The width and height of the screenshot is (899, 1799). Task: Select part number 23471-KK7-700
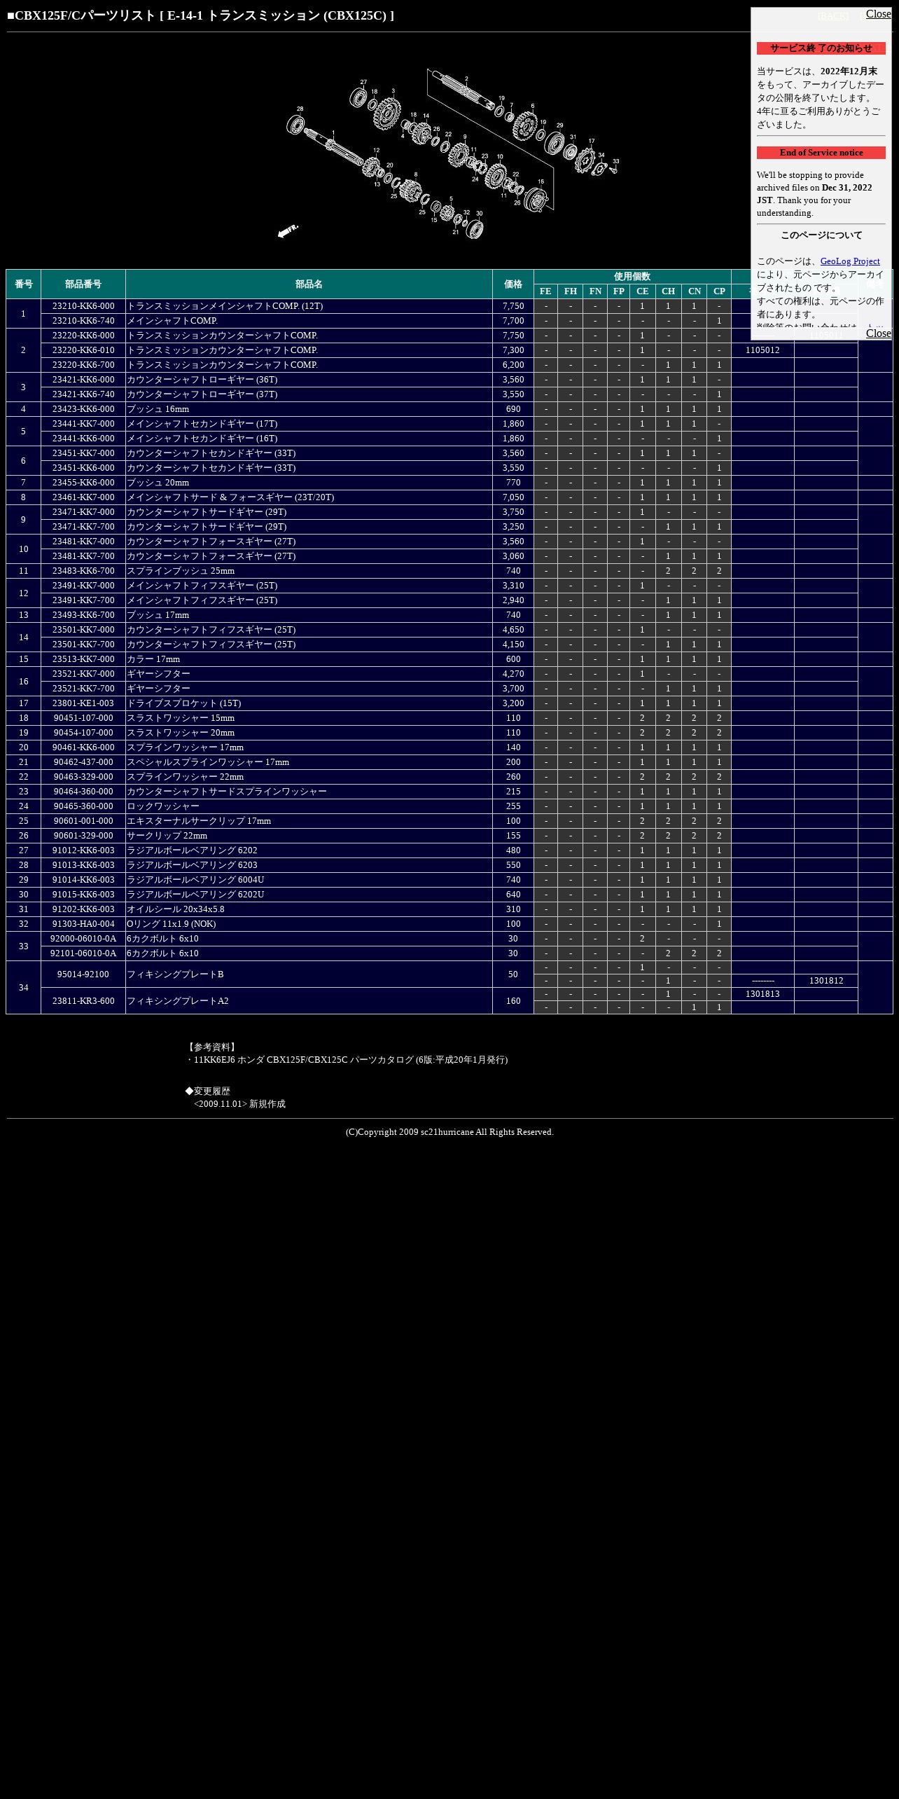(x=83, y=527)
